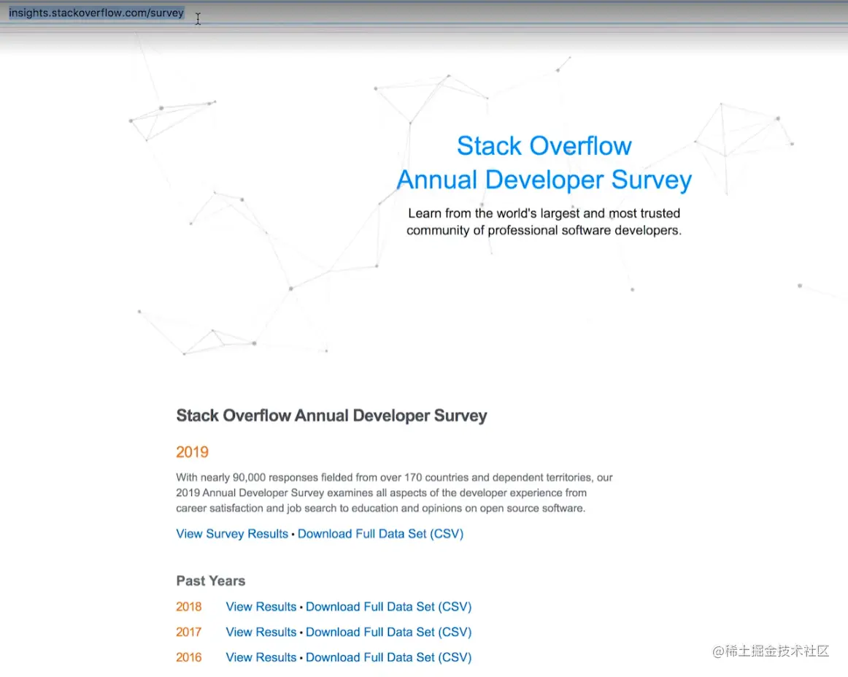Image resolution: width=848 pixels, height=677 pixels.
Task: Click the hero text Annual Developer Survey
Action: click(544, 180)
